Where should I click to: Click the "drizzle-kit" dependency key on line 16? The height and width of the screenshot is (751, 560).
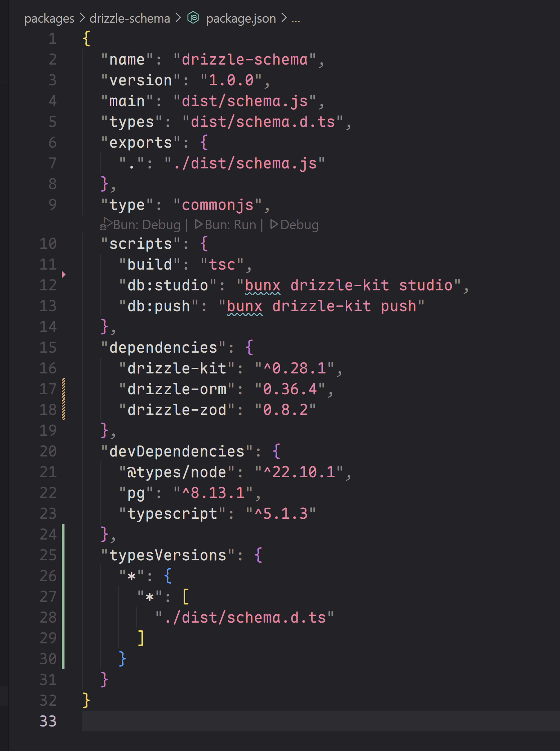point(177,369)
